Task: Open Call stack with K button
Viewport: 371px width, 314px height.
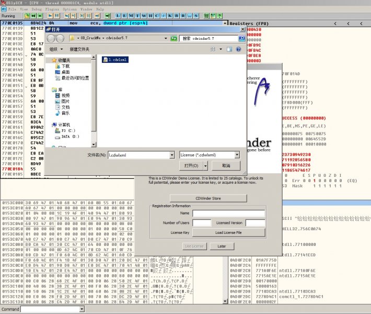Action: pos(170,16)
